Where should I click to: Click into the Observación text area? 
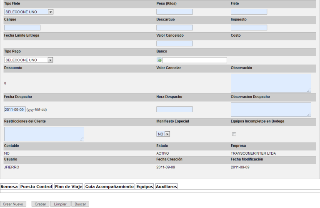click(270, 83)
